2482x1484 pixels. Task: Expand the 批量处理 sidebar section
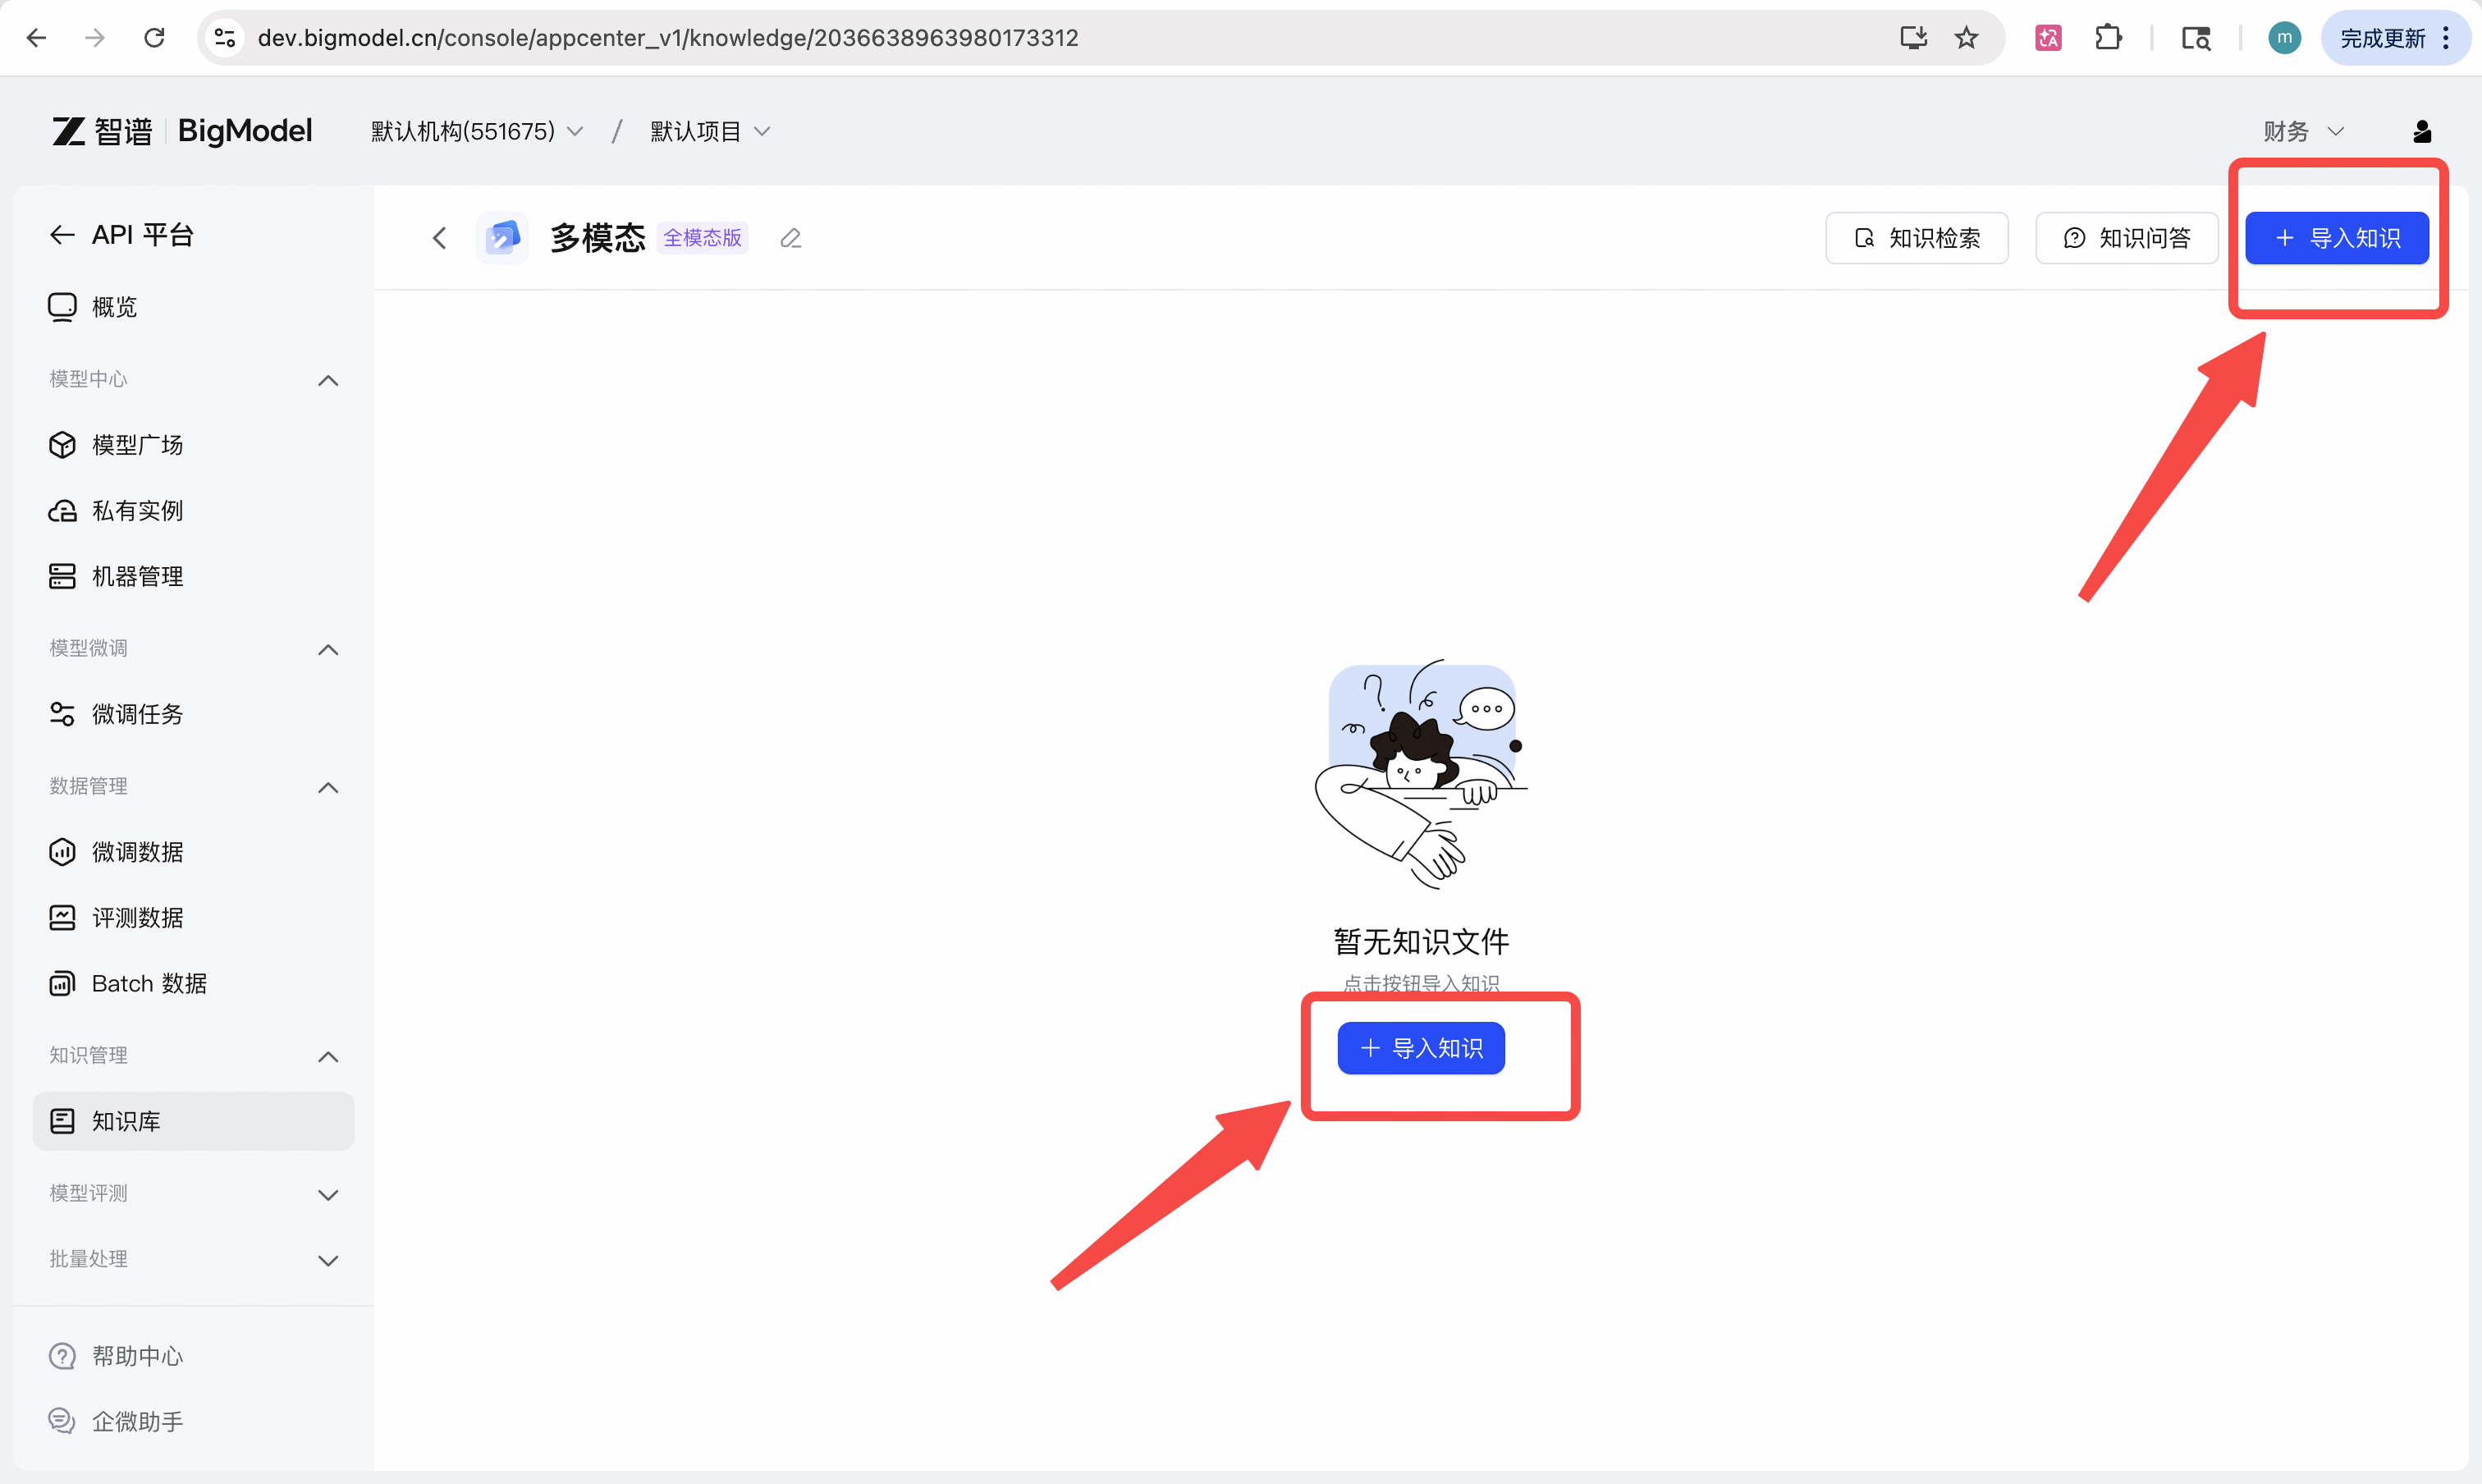pyautogui.click(x=327, y=1260)
